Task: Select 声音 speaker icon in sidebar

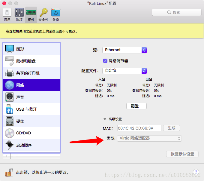Action: pyautogui.click(x=10, y=97)
